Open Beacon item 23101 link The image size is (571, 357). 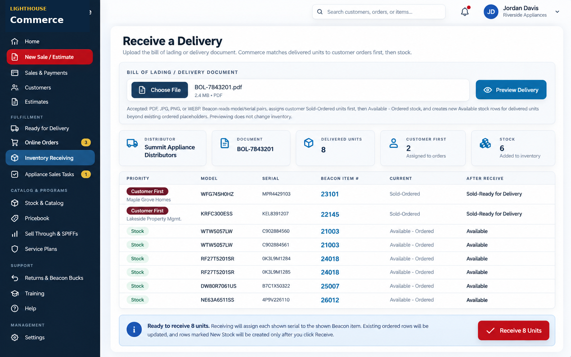point(330,194)
